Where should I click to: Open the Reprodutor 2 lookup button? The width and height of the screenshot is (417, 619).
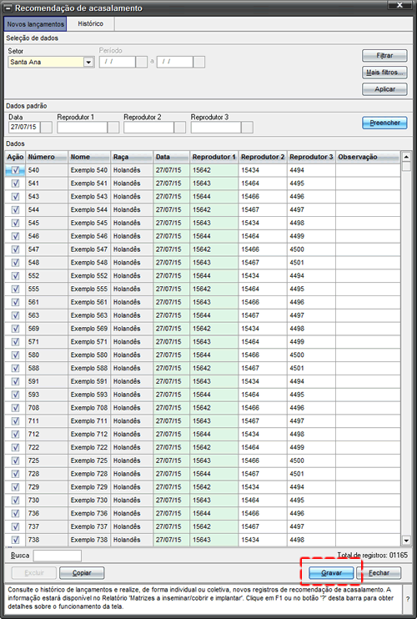[x=180, y=127]
